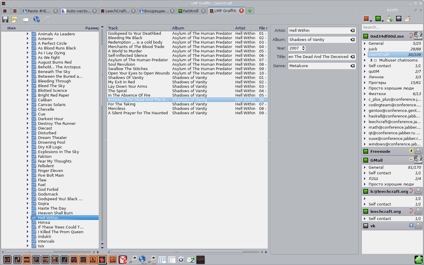424x265 pixels.
Task: Add a new tab with green plus
Action: point(250,11)
